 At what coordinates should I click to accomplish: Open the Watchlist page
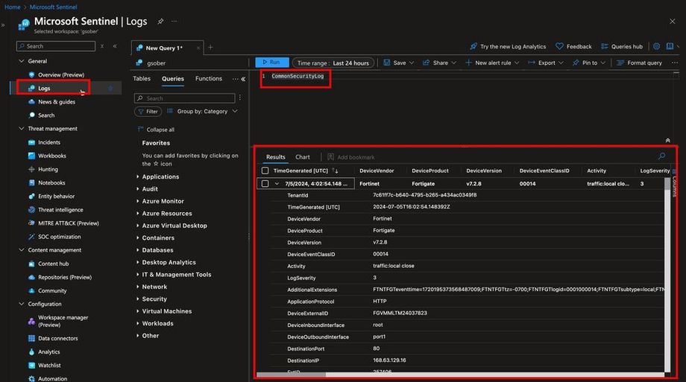50,366
